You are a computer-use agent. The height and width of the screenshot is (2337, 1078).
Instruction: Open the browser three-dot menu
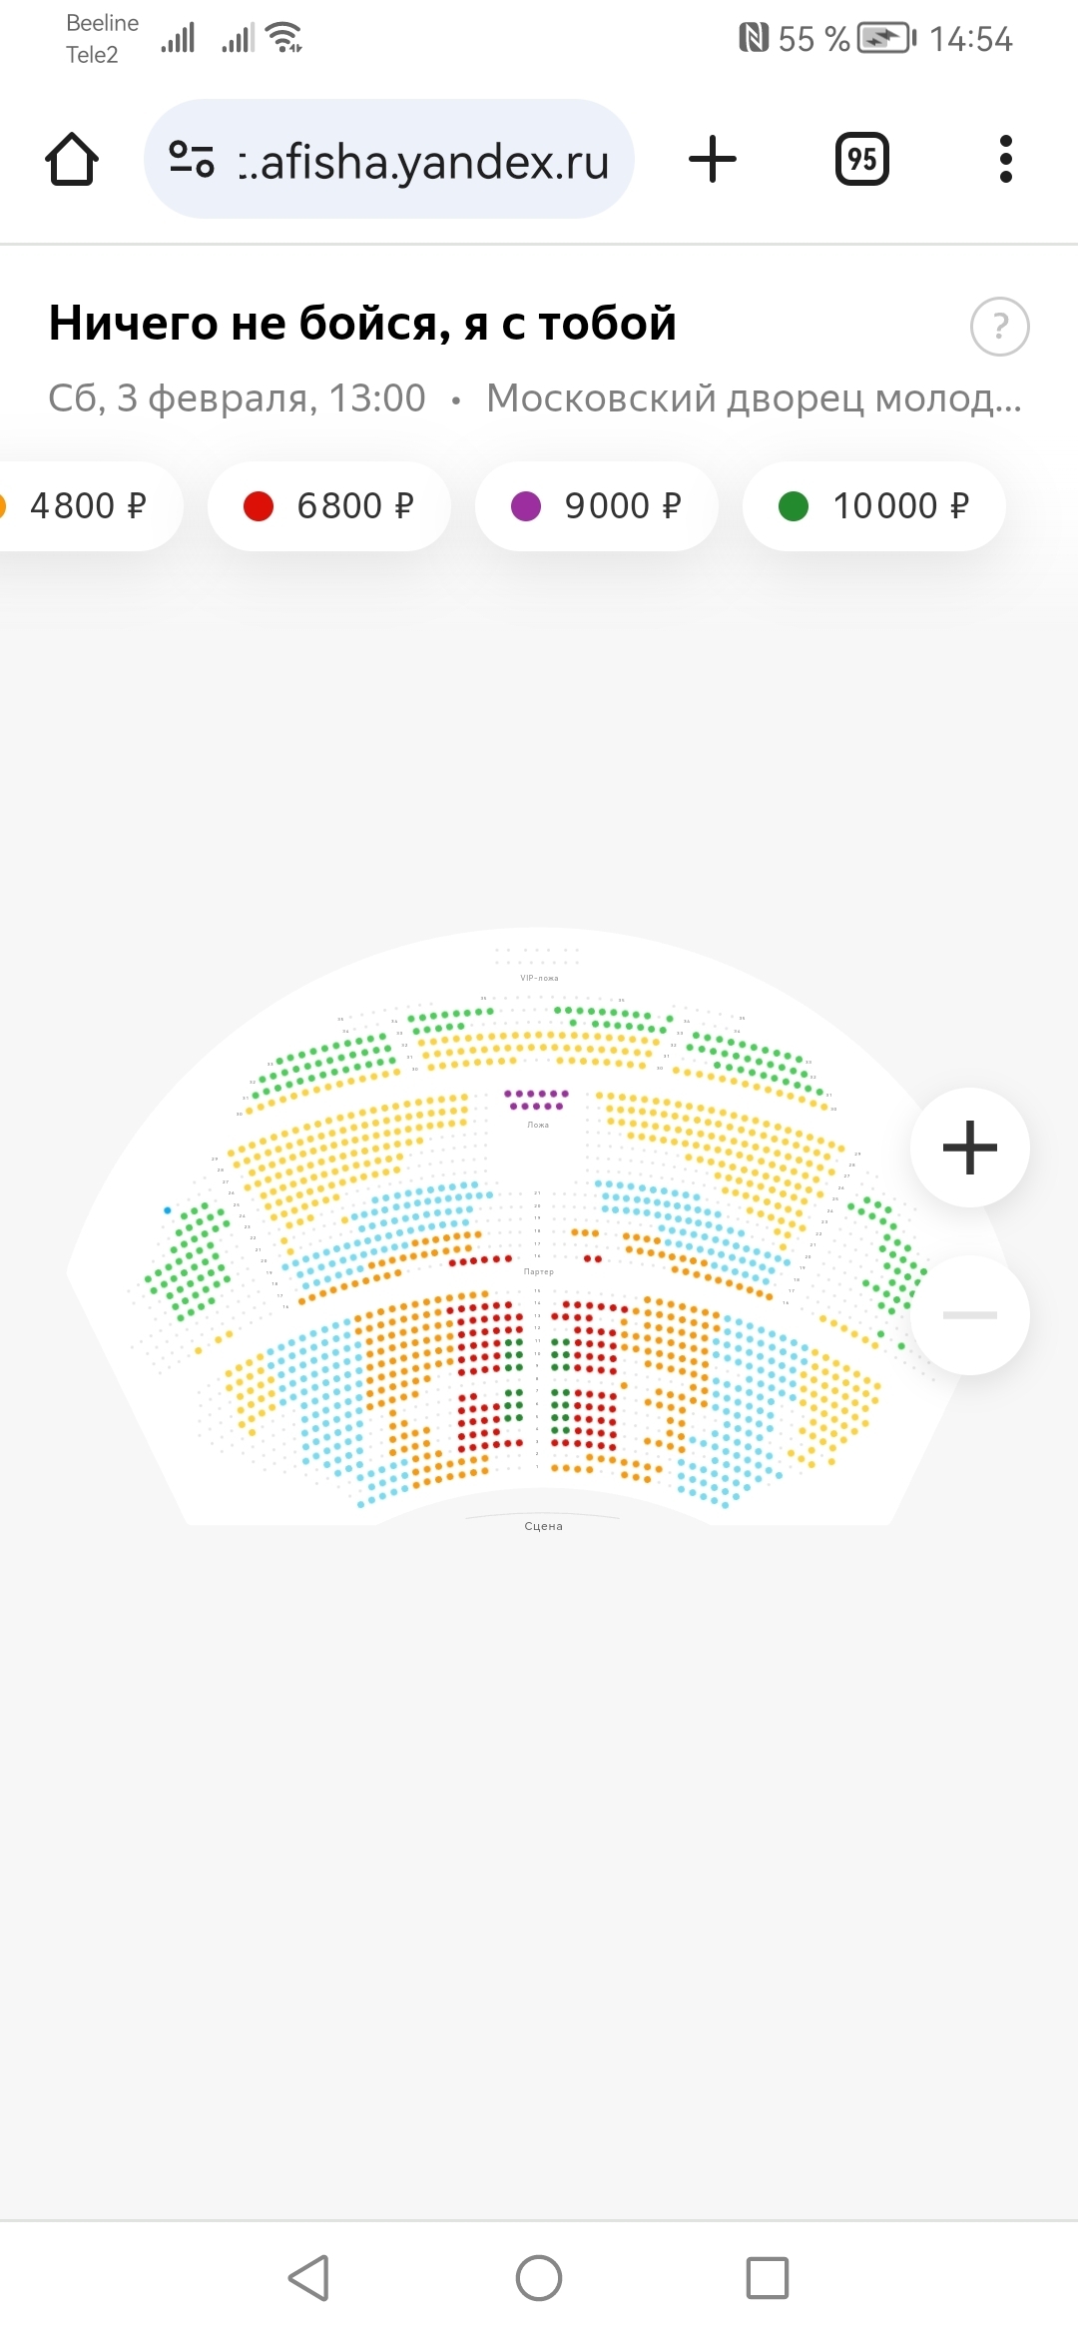pos(1005,160)
